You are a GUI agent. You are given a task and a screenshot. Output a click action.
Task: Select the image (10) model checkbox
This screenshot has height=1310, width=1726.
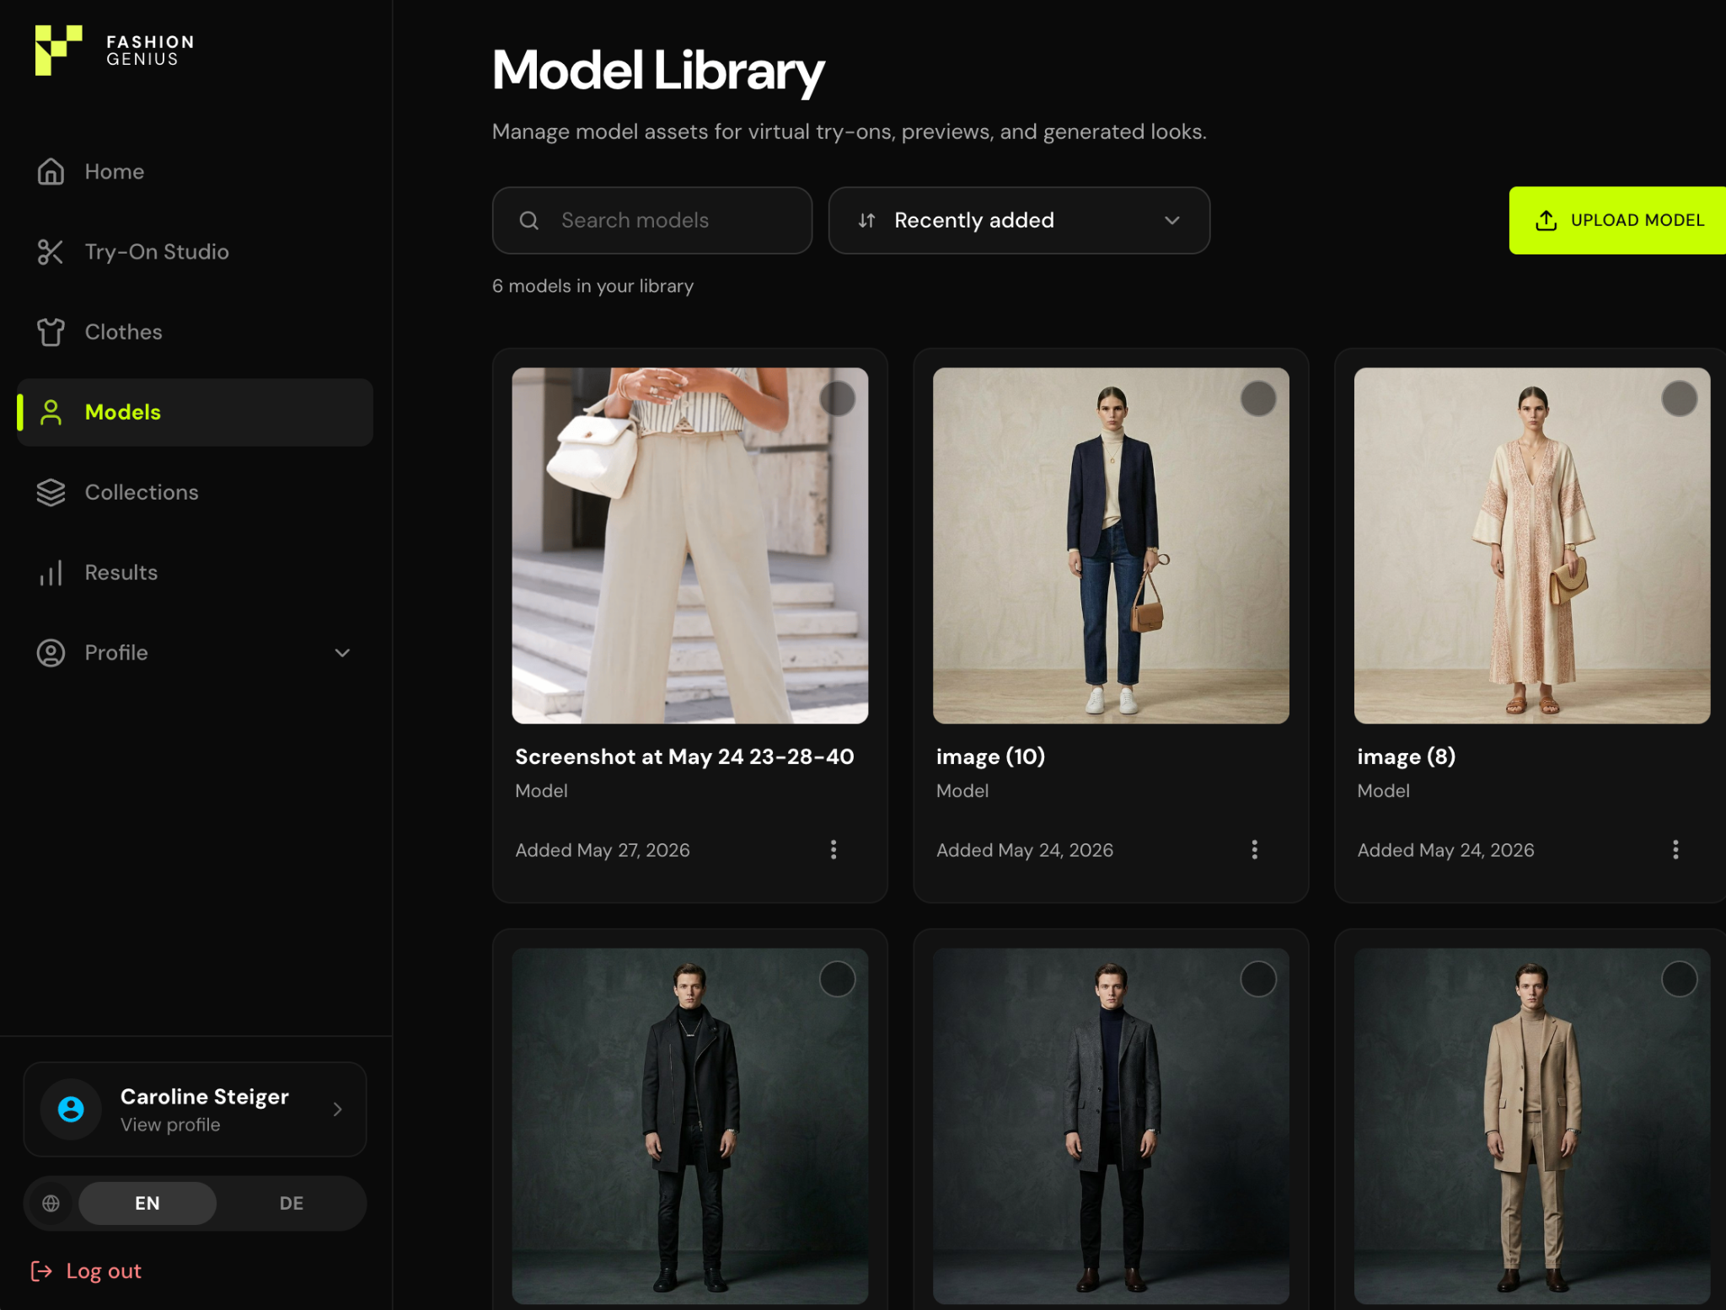[x=1258, y=398]
